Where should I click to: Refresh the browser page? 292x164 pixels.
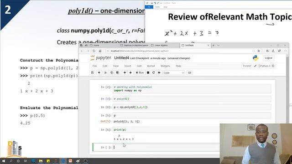(x=94, y=51)
